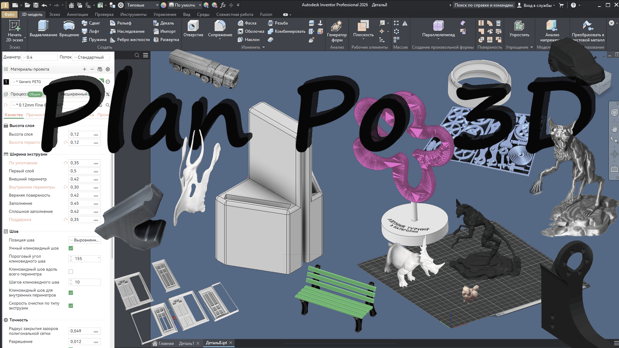Viewport: 619px width, 348px height.
Task: Adjust Пороговый угол клиновидного шва stepper
Action: point(71,259)
